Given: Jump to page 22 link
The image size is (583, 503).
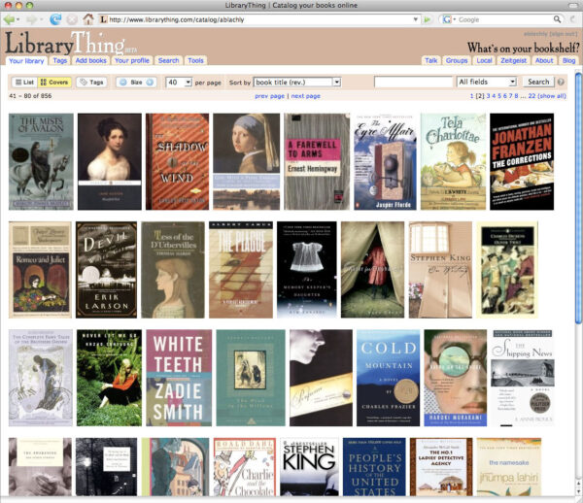Looking at the screenshot, I should 532,96.
